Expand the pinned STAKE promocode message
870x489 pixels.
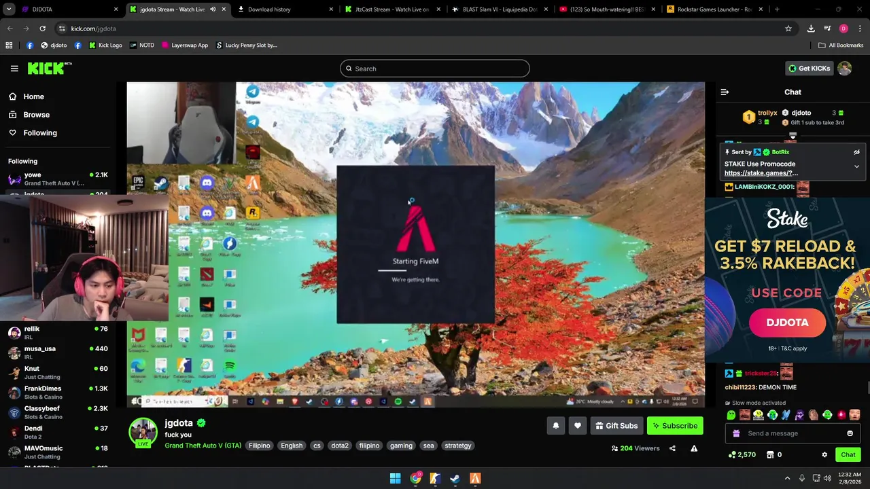[x=856, y=166]
